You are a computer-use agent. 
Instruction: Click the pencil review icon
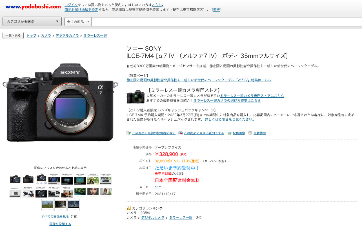tap(129, 133)
